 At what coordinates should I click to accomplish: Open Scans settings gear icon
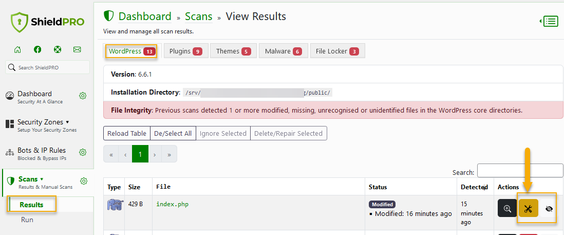tap(84, 180)
